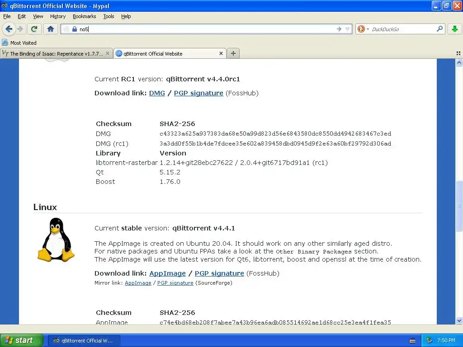This screenshot has width=463, height=347.
Task: Click the vertical scrollbar down arrow
Action: pos(459,320)
